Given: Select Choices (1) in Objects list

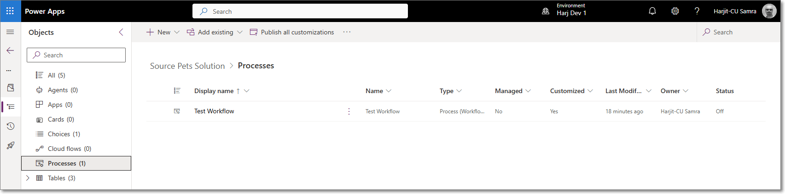Looking at the screenshot, I should (64, 134).
